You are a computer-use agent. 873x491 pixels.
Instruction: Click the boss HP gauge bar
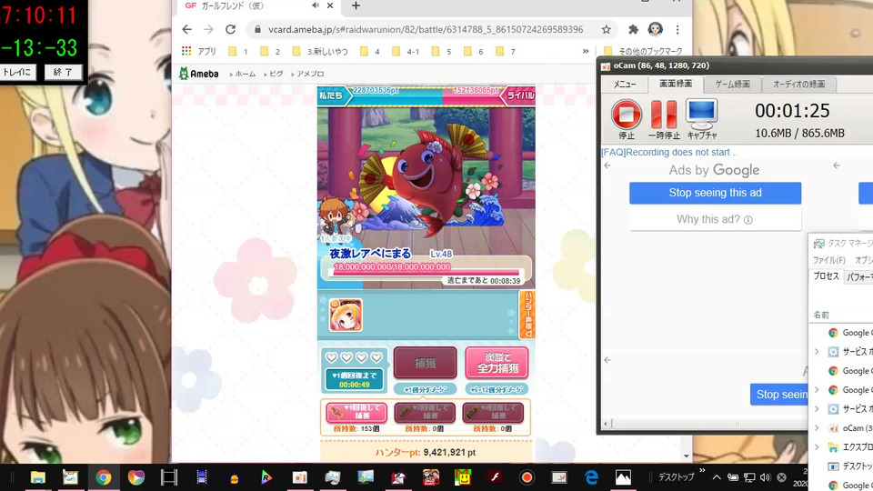(426, 270)
